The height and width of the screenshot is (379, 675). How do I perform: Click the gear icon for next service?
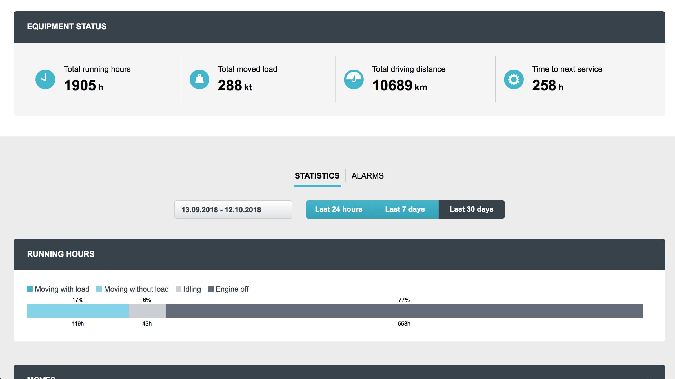514,79
